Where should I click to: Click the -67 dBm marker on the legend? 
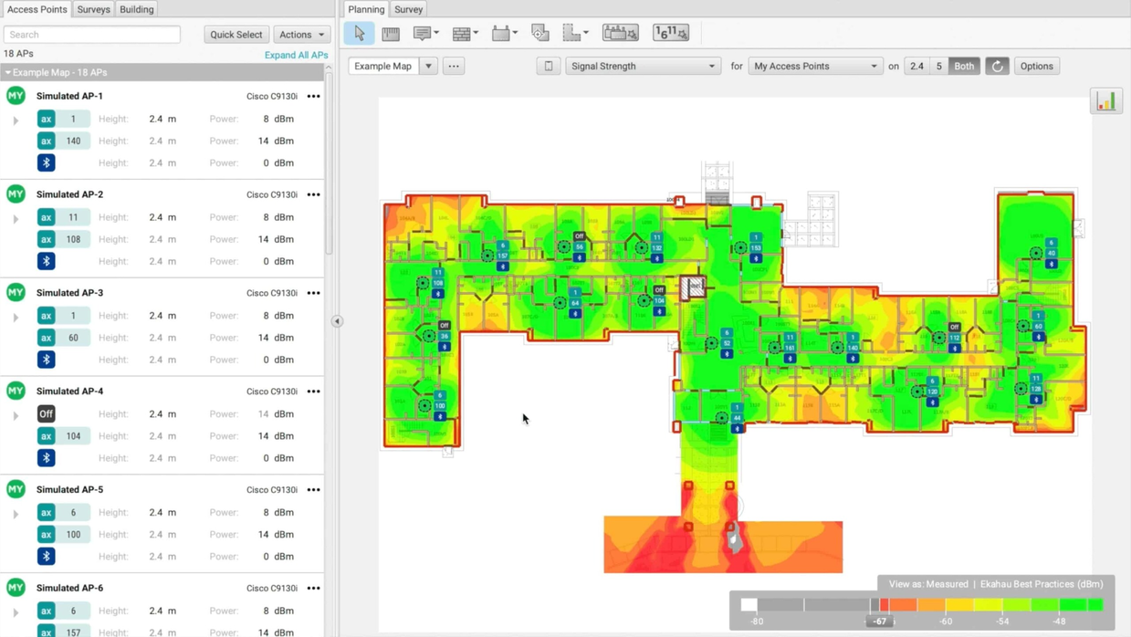[x=879, y=621]
